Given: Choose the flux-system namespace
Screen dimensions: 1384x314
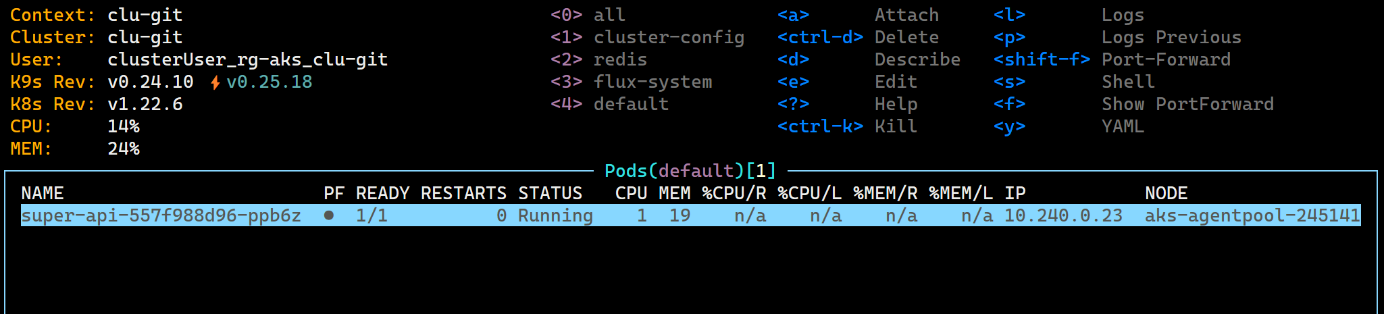Looking at the screenshot, I should pyautogui.click(x=652, y=82).
